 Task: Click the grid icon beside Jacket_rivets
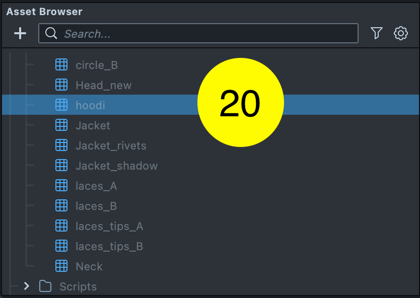[61, 145]
